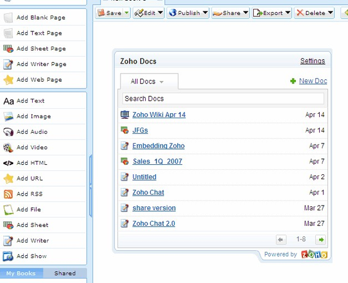
Task: Click the writer icon beside Zoho Chat 2.0
Action: point(124,223)
